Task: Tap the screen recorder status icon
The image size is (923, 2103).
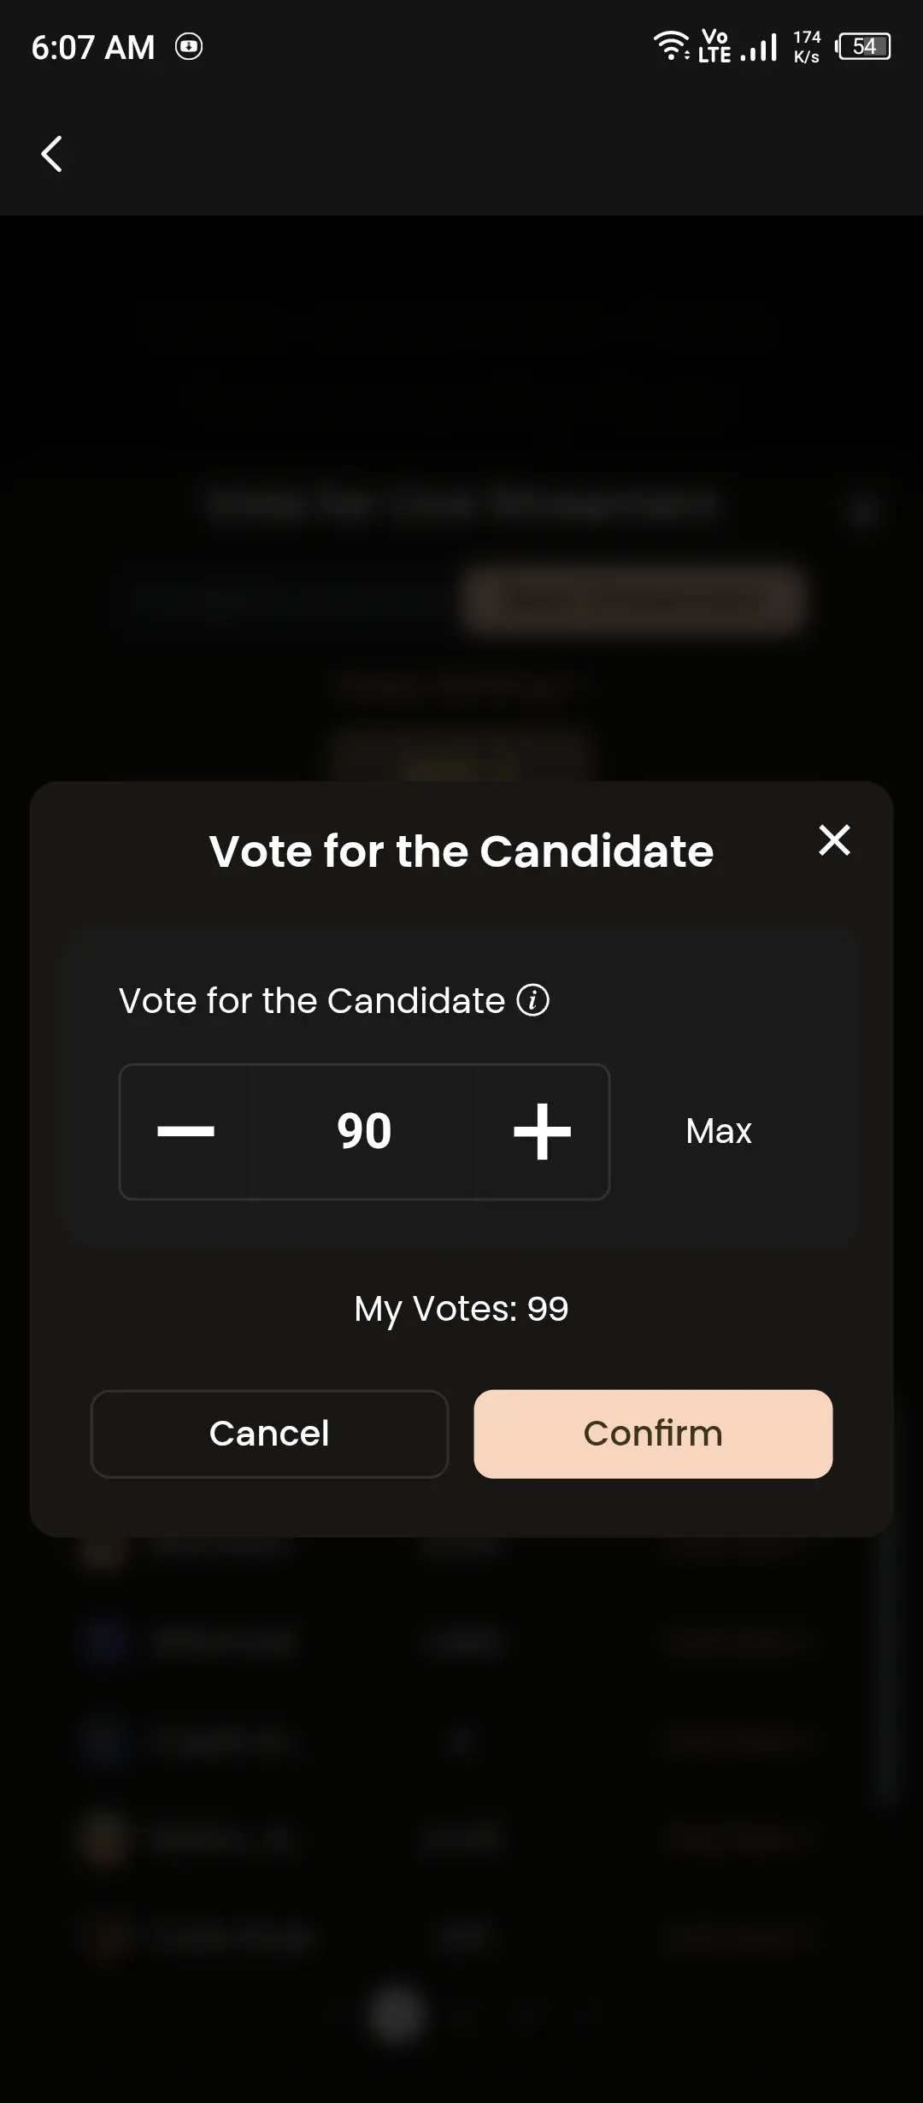Action: point(189,46)
